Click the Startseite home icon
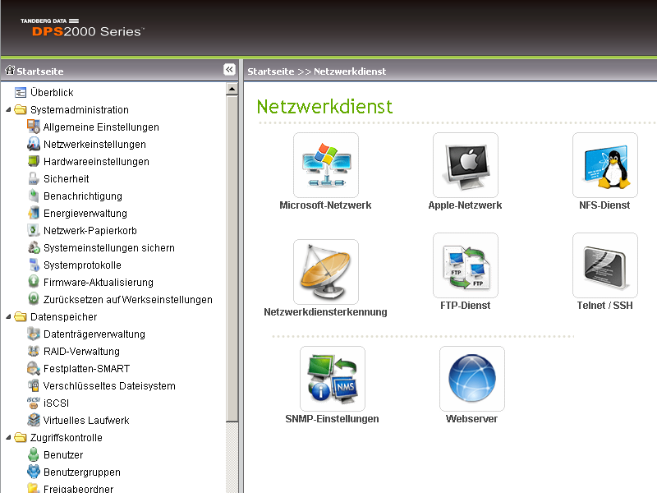Screen dimensions: 657x493 click(x=10, y=70)
